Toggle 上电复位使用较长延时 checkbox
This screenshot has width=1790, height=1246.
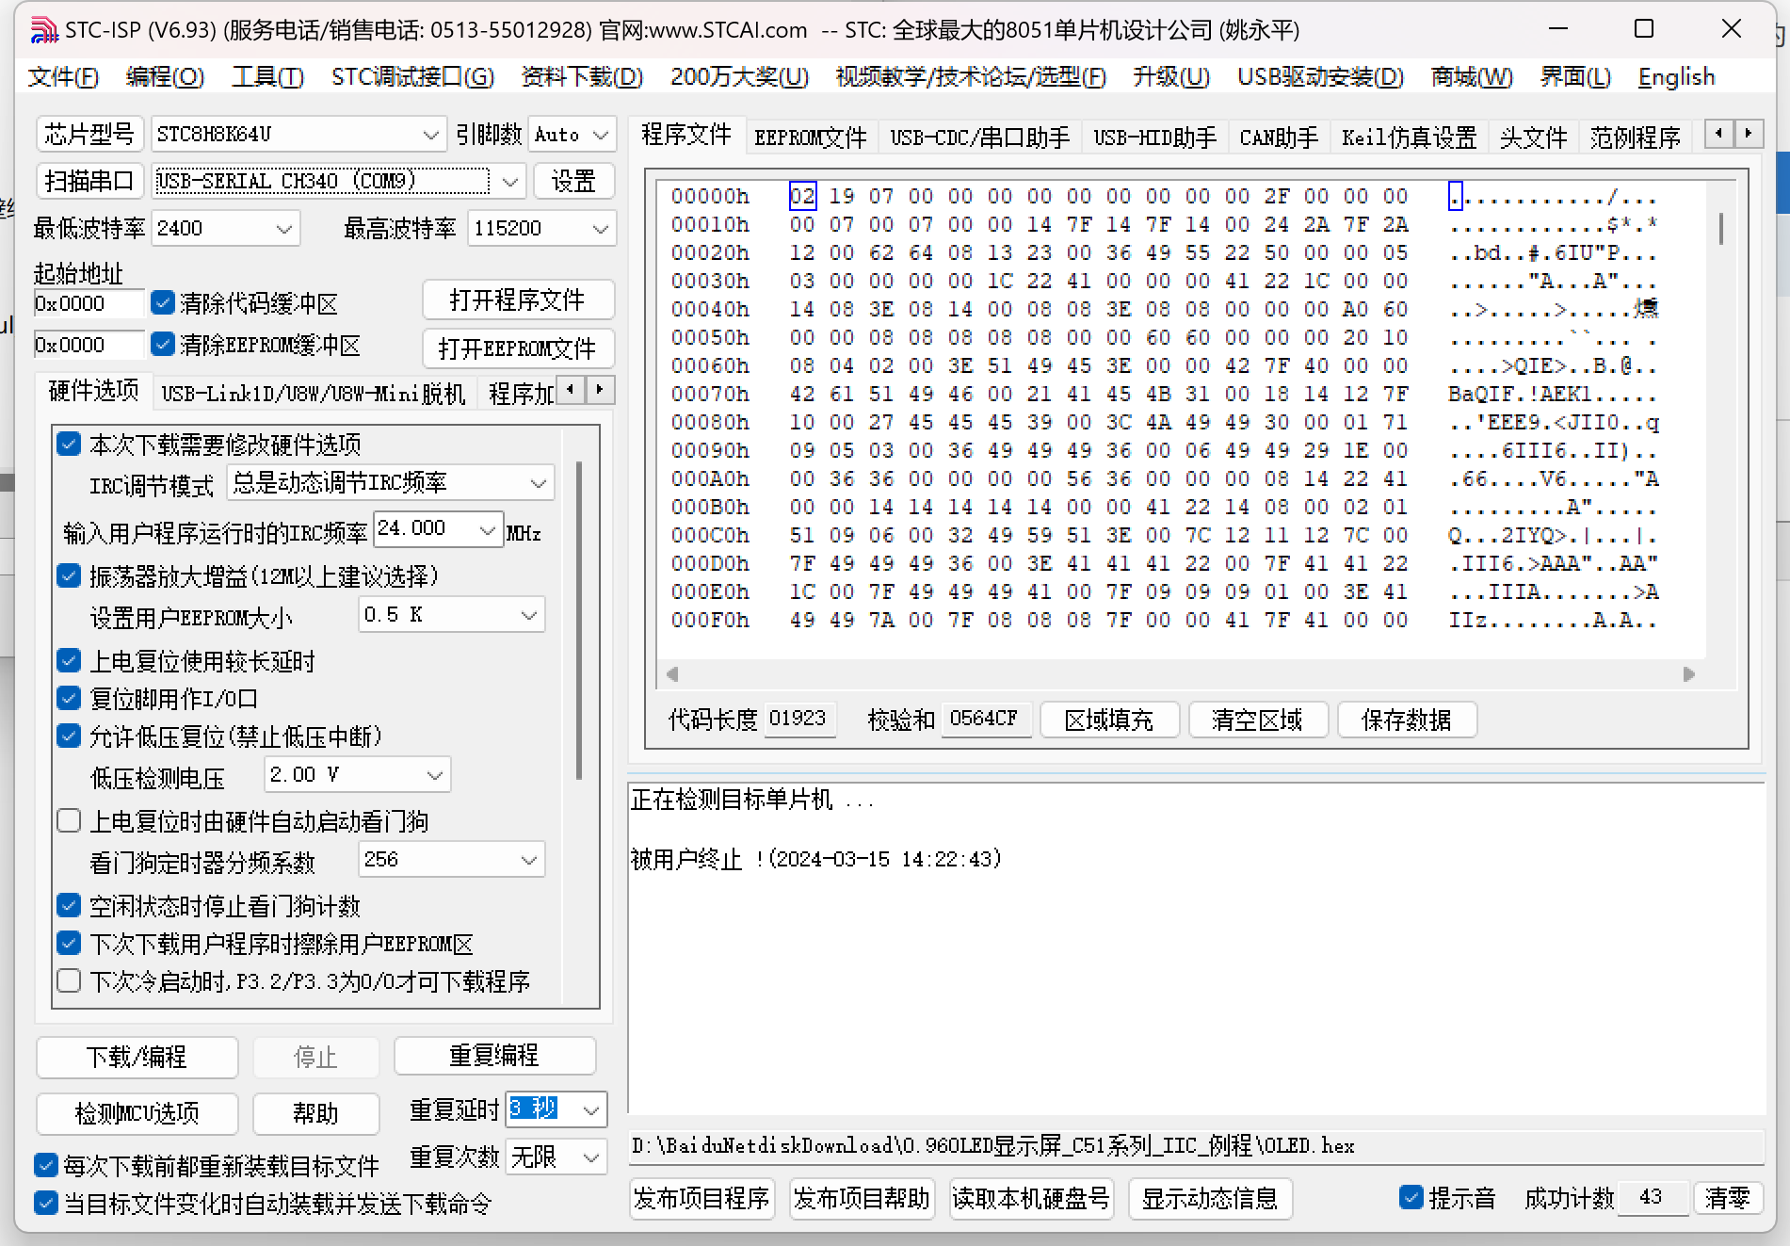(x=69, y=660)
